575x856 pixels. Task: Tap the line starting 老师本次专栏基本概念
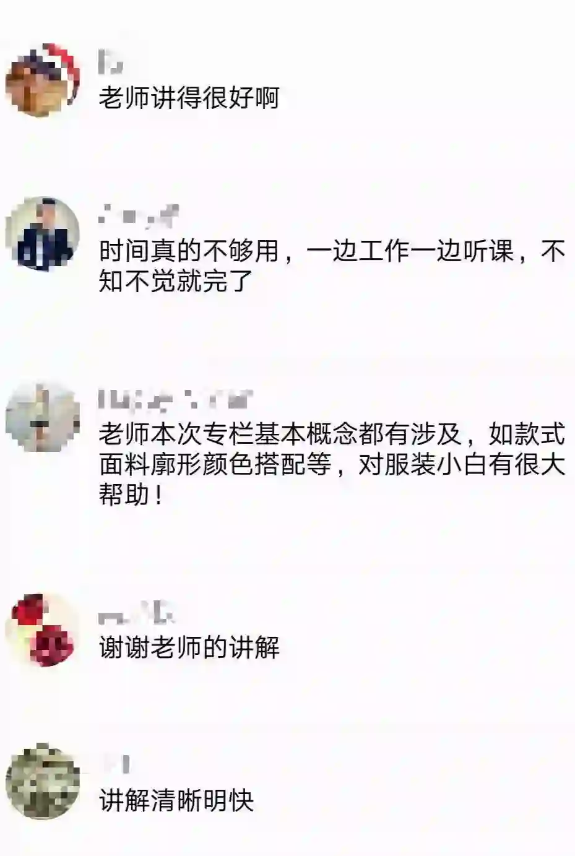tap(332, 434)
